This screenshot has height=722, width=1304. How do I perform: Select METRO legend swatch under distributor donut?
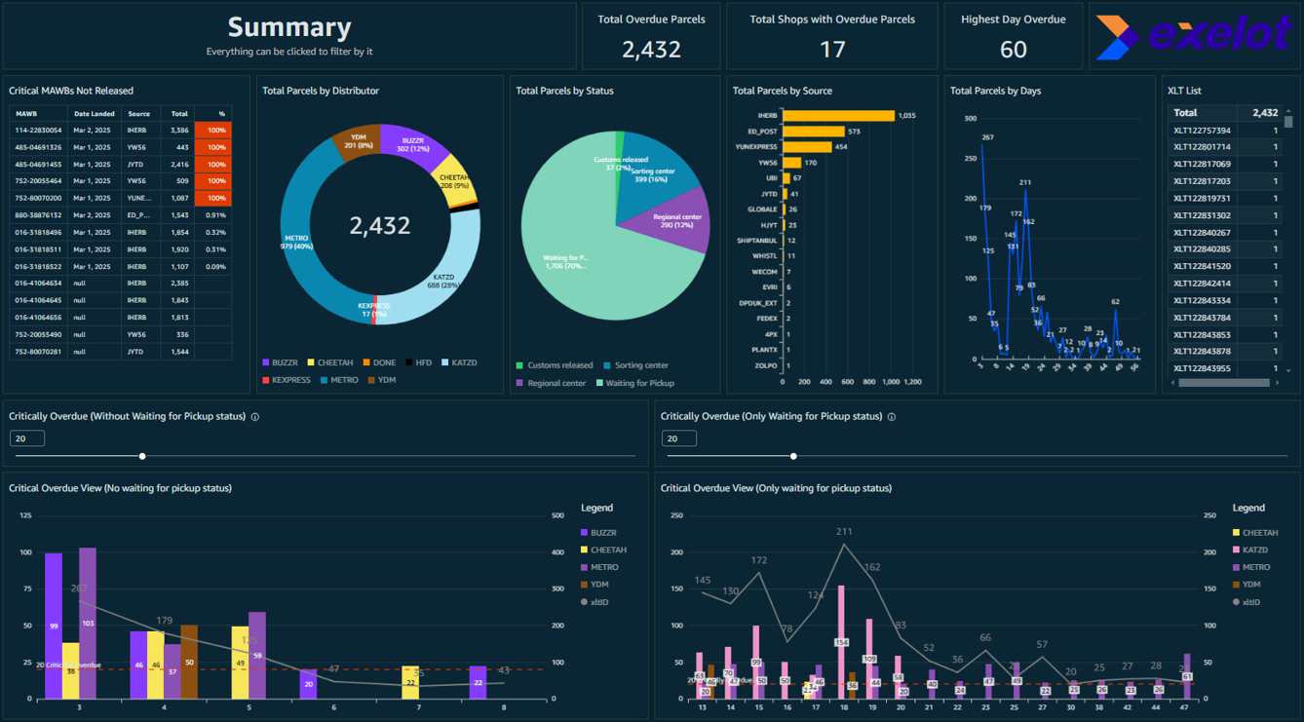(325, 380)
